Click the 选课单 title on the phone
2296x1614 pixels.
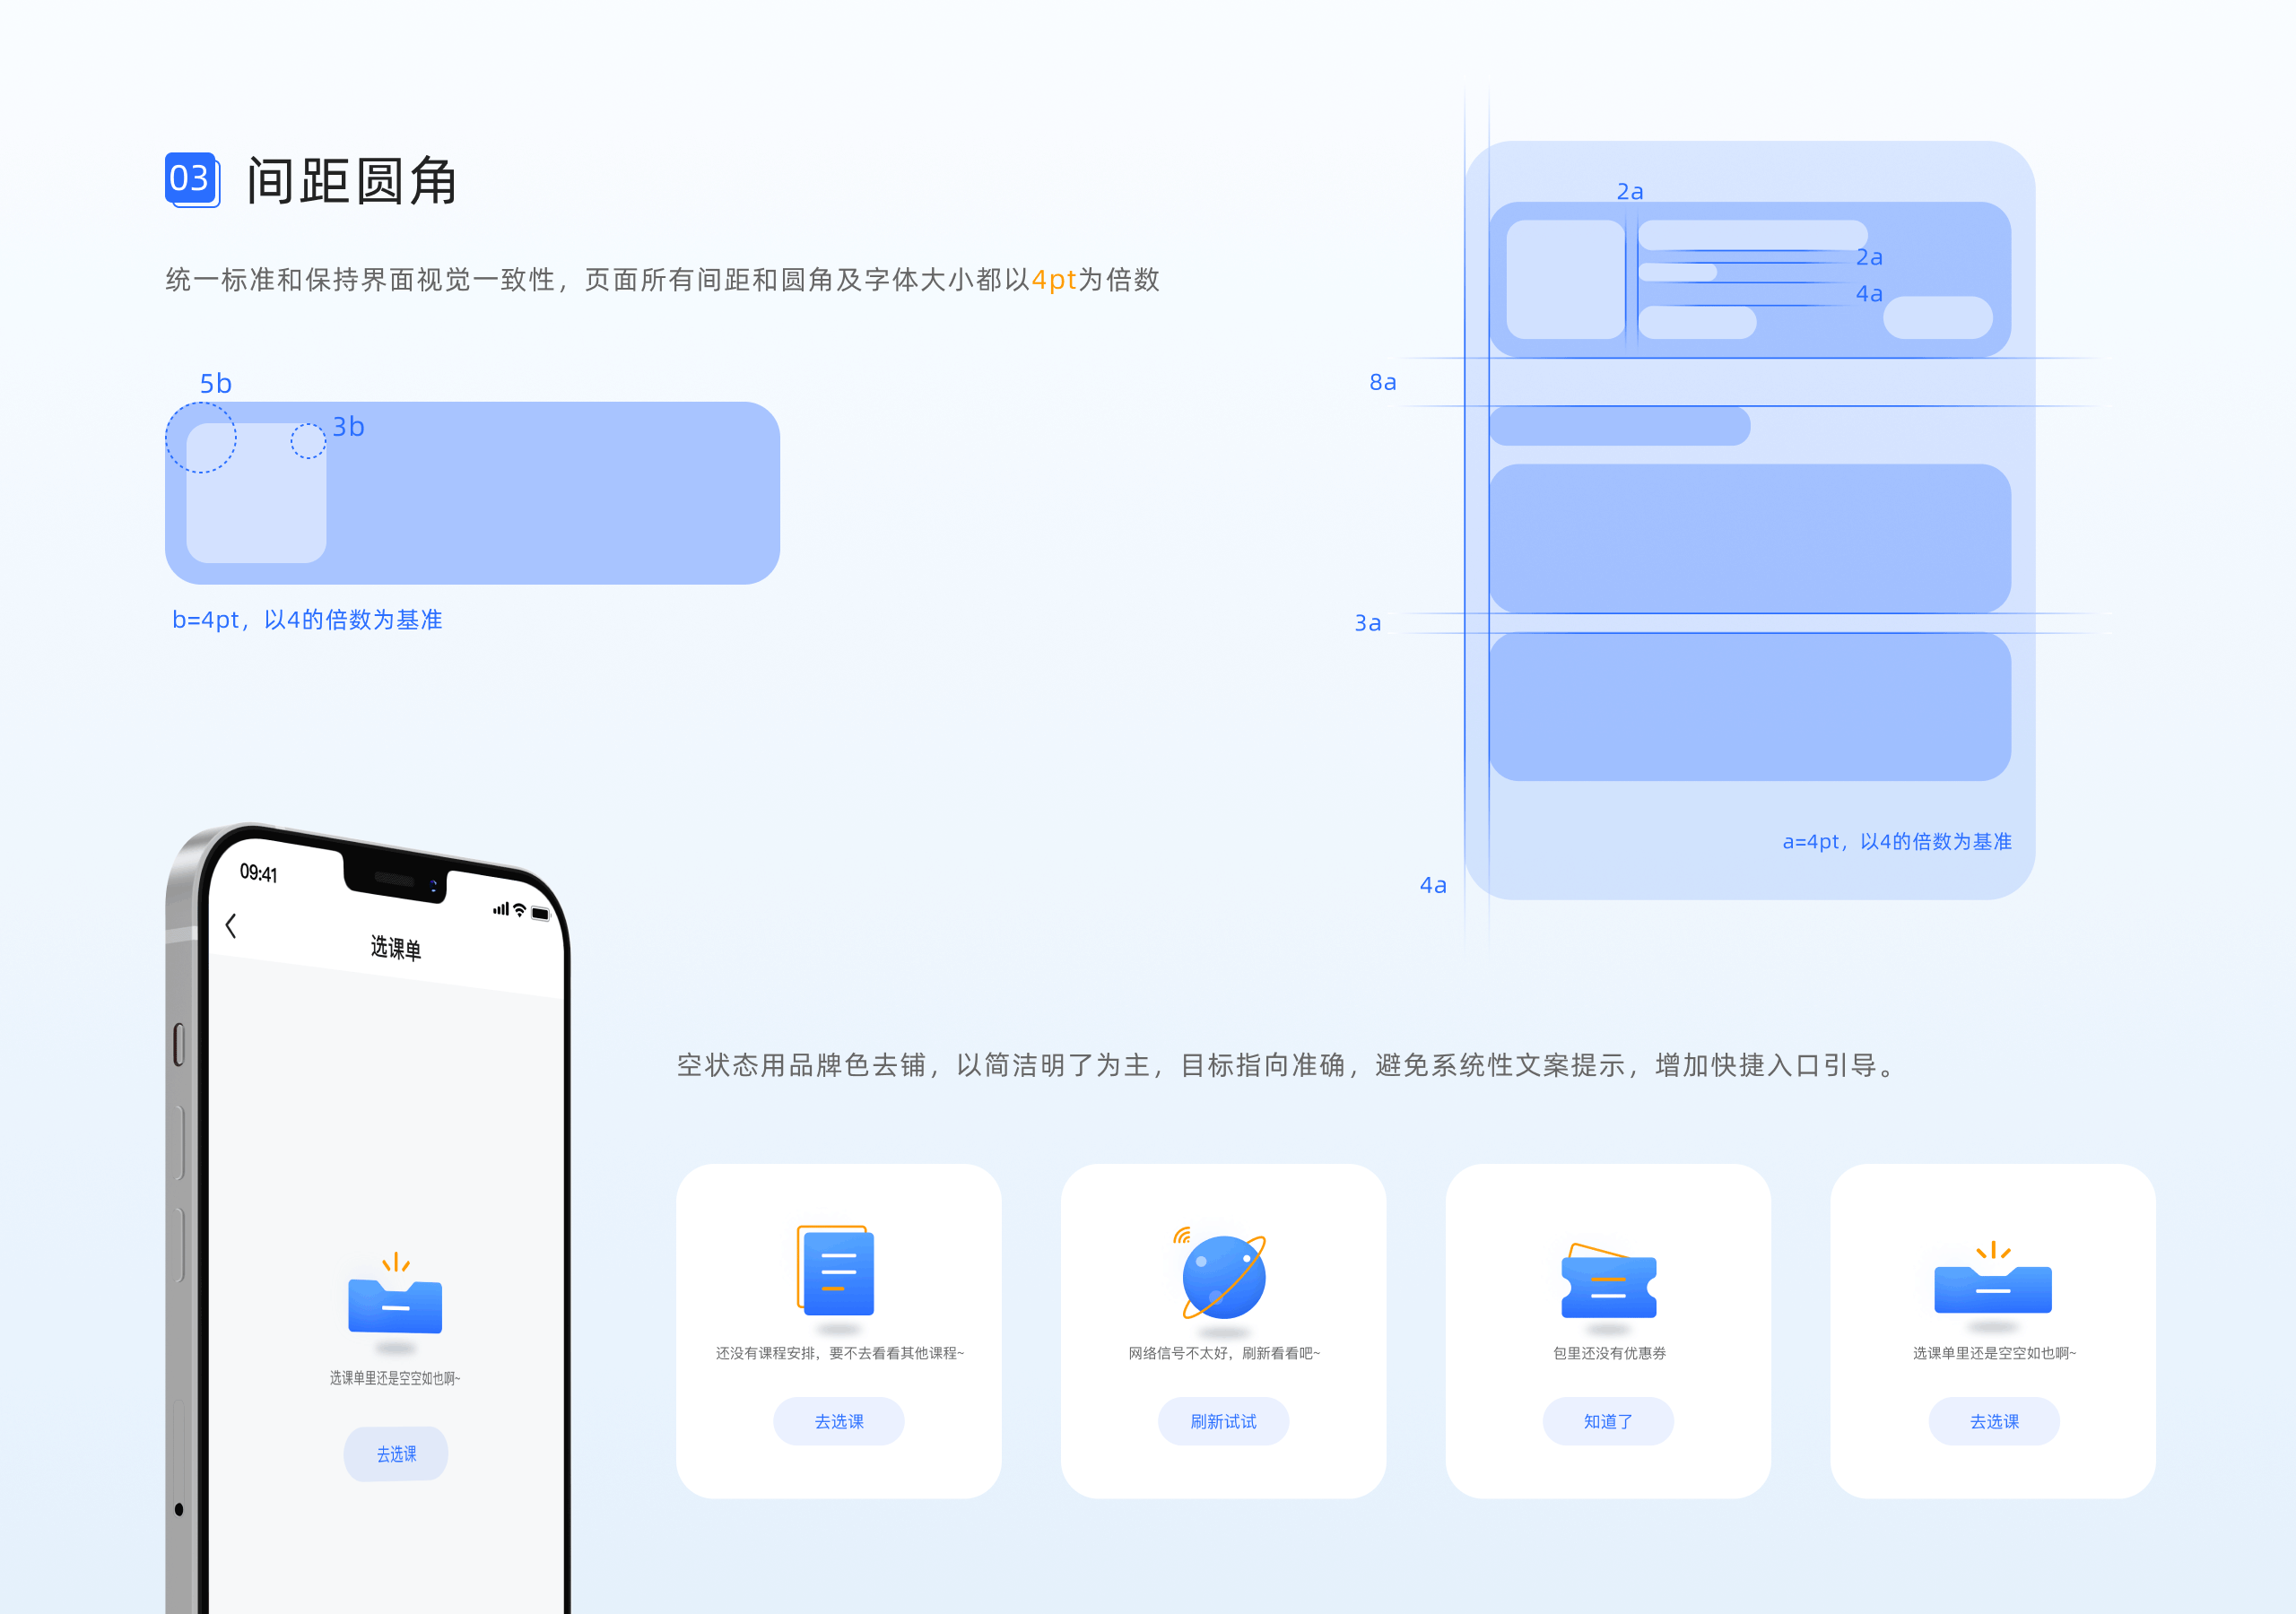pos(396,948)
